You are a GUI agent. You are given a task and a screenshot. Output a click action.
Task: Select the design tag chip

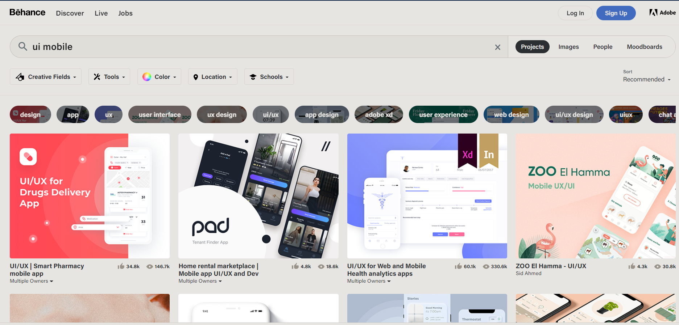point(30,114)
